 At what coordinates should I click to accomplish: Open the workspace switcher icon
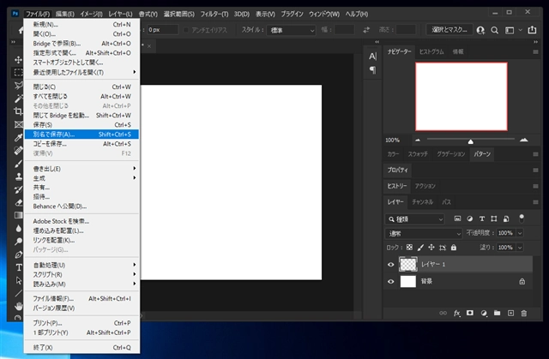click(510, 30)
